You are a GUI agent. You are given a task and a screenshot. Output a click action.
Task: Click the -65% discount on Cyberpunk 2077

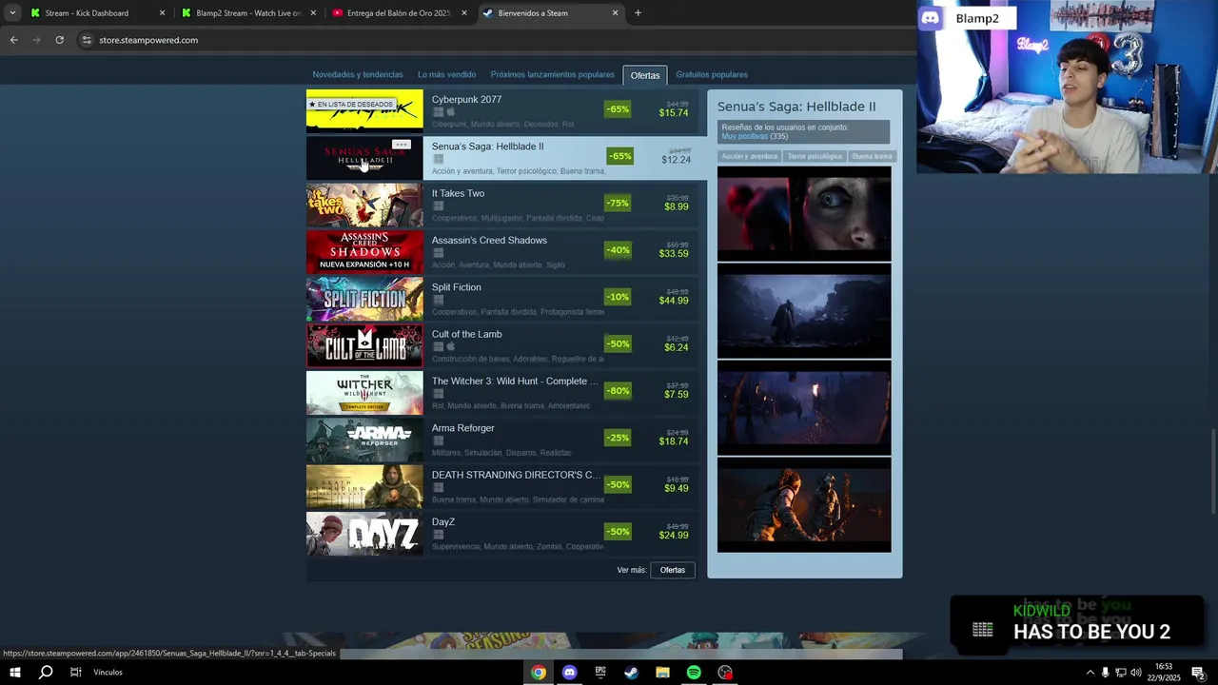tap(618, 109)
